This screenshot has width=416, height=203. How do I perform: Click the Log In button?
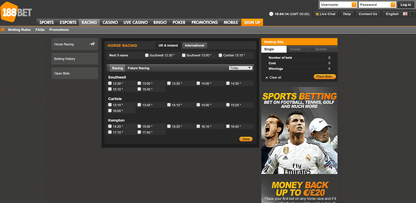click(x=406, y=5)
